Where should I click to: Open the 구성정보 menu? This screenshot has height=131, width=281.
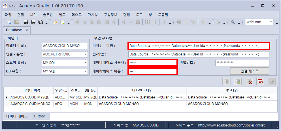[110, 15]
